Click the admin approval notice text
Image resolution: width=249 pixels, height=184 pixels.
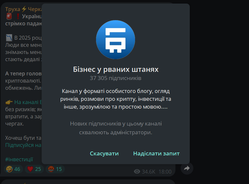pos(116,128)
